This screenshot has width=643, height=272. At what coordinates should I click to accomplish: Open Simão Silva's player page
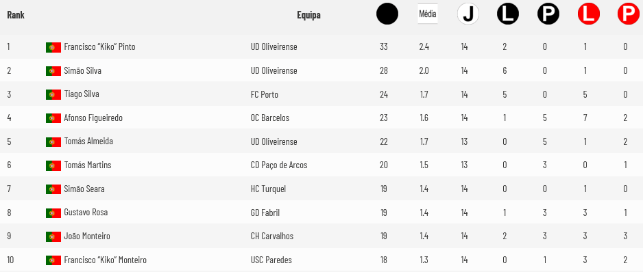coord(83,70)
